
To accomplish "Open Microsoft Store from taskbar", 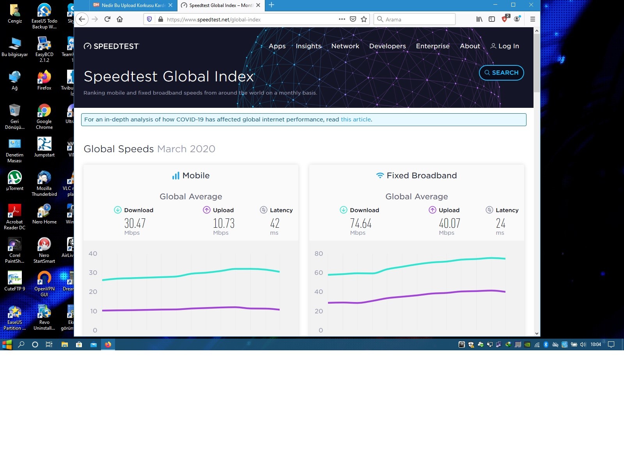I will 79,344.
